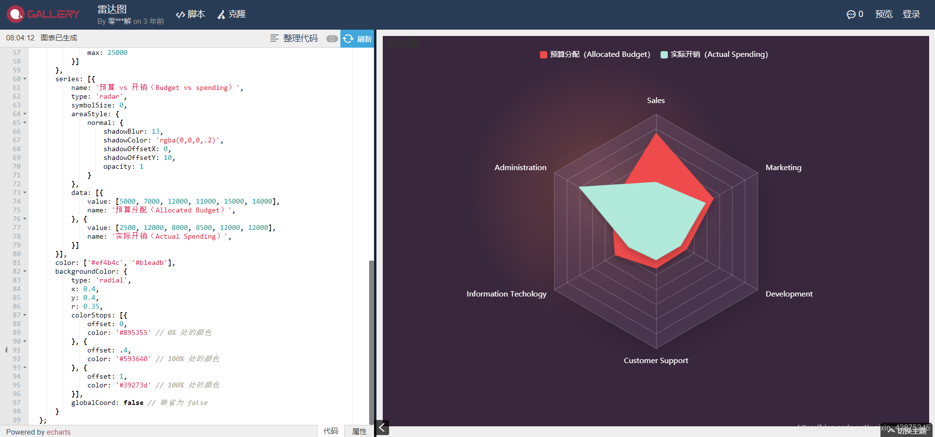This screenshot has height=437, width=935.
Task: Click the 整理代码 format code button
Action: click(294, 38)
